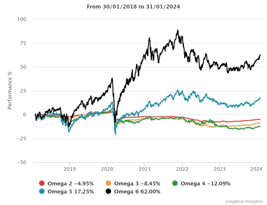267x205 pixels.
Task: Click the date range chart title
Action: (133, 7)
